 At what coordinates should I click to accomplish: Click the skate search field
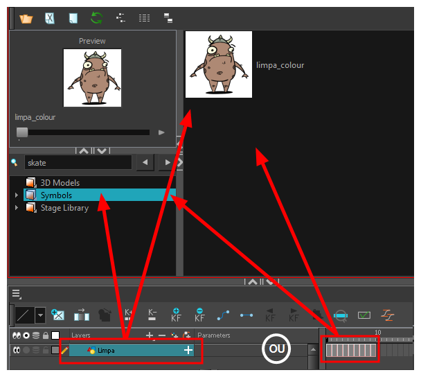tap(78, 162)
